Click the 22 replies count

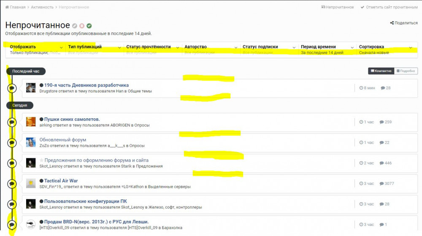[x=384, y=142]
